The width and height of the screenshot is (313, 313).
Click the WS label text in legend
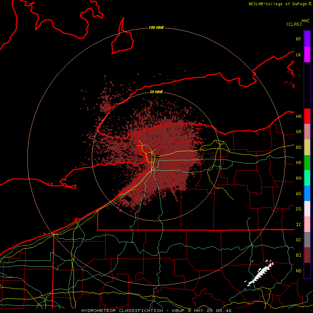[x=298, y=194]
